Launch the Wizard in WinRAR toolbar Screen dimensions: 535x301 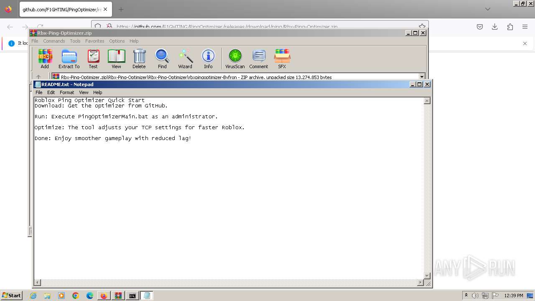pos(185,59)
